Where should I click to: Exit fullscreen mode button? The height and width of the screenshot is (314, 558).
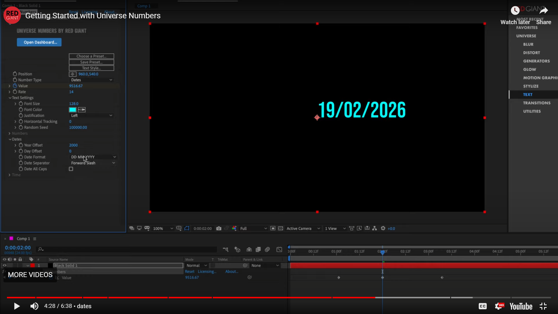pos(543,306)
